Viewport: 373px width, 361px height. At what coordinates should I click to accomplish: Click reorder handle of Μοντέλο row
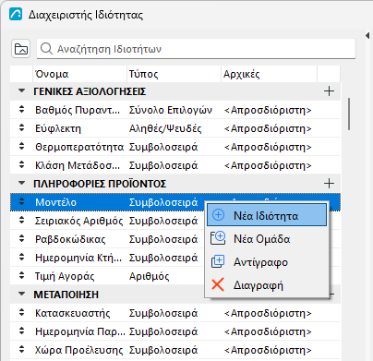[21, 202]
